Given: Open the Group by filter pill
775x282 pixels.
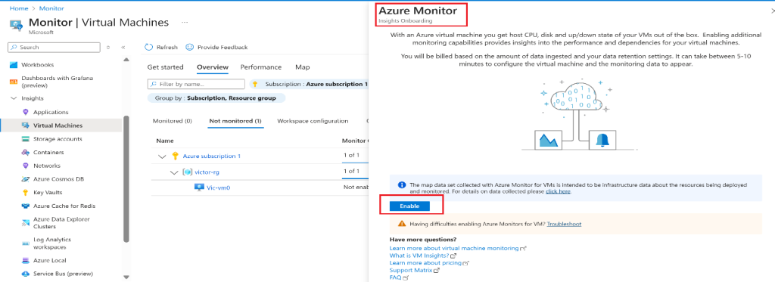Looking at the screenshot, I should [x=216, y=98].
